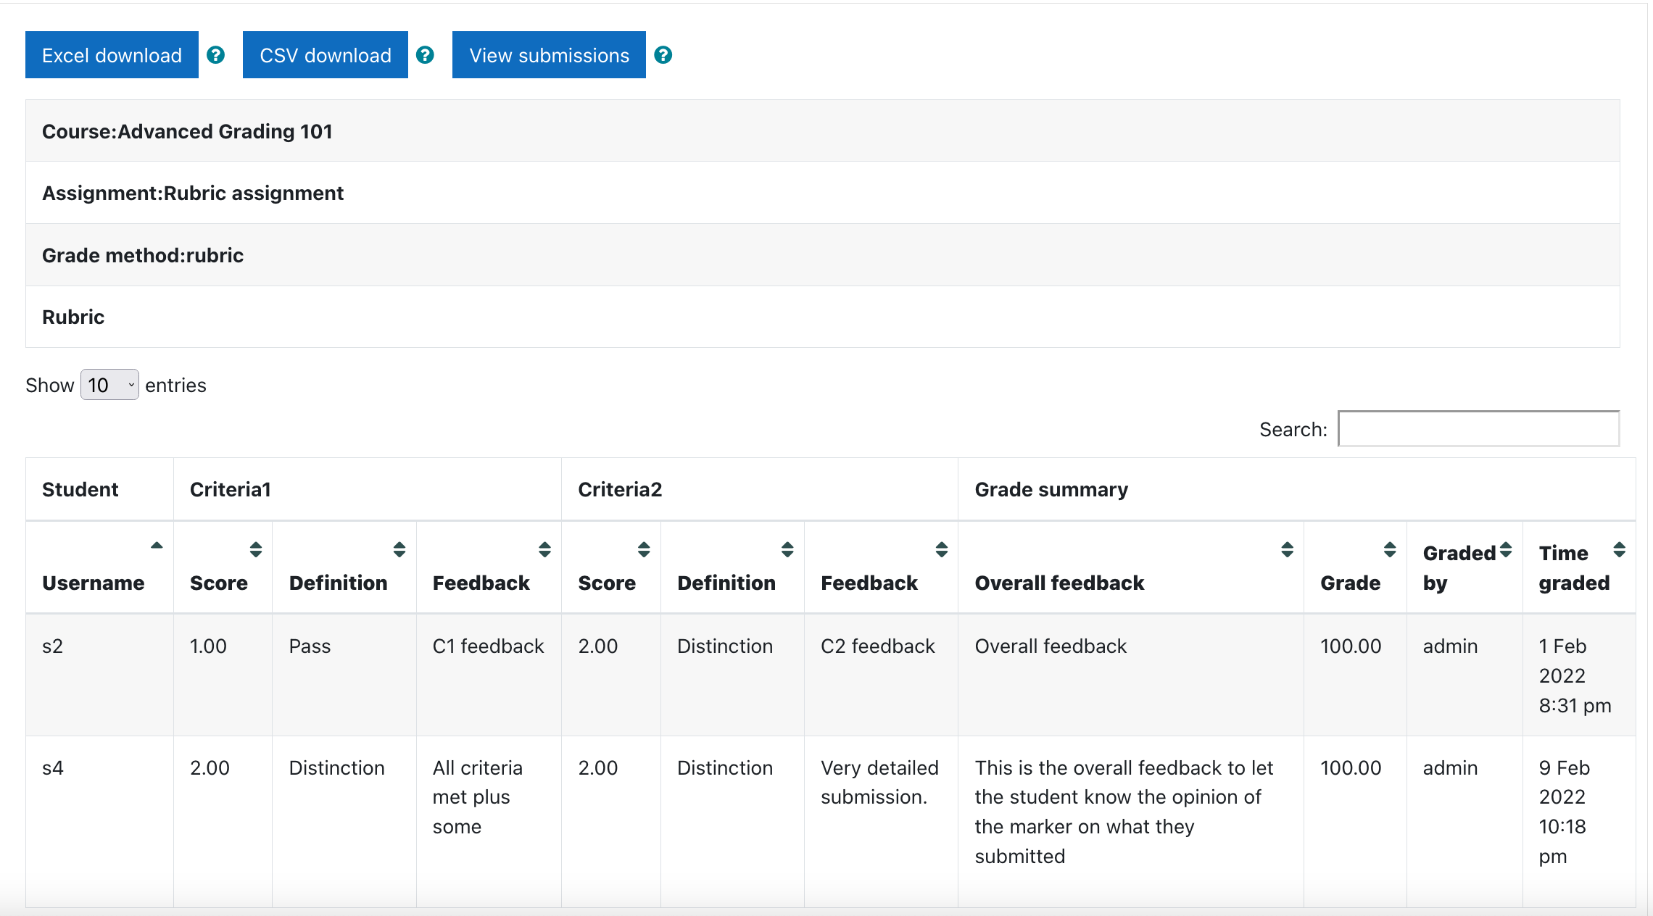
Task: Click help icon next to Excel download
Action: pyautogui.click(x=215, y=55)
